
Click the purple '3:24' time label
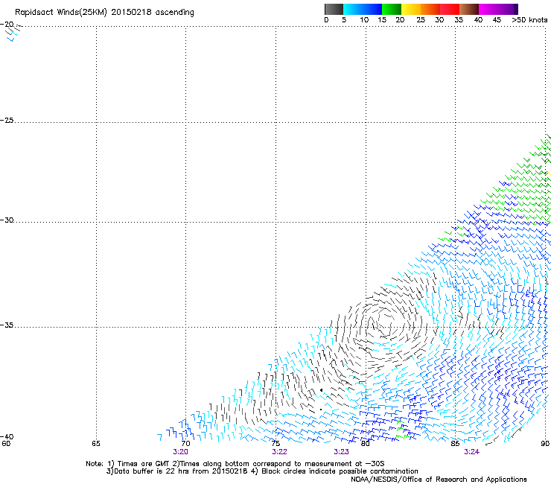point(472,452)
